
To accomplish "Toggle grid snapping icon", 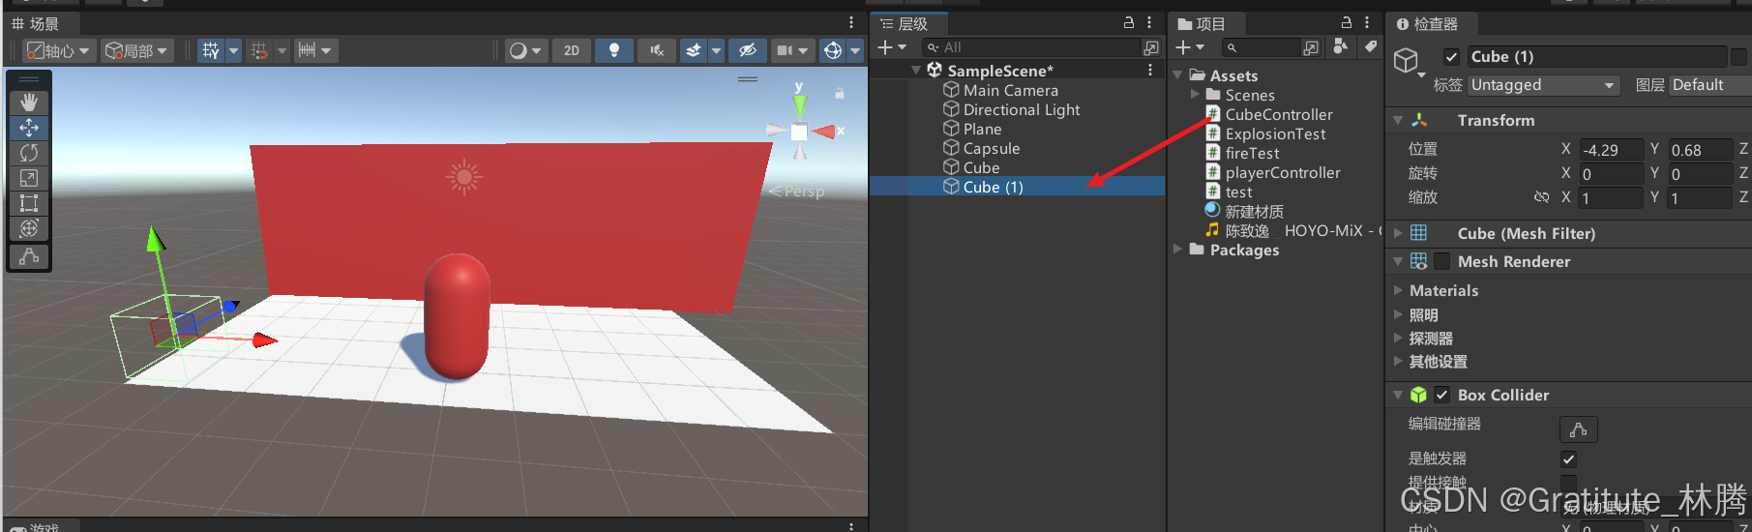I will point(258,50).
